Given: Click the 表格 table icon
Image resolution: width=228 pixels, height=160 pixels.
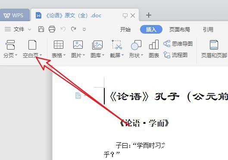Looking at the screenshot, I should pyautogui.click(x=59, y=45).
